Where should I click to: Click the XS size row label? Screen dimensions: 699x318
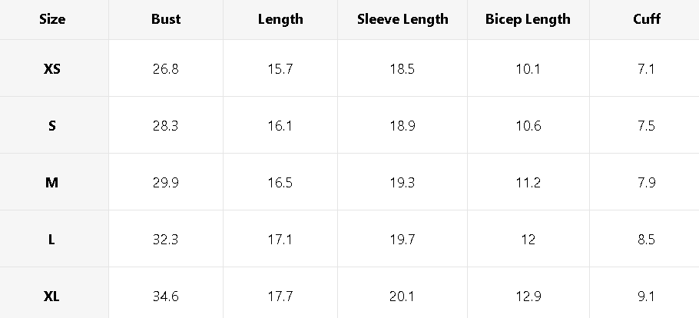click(x=52, y=68)
